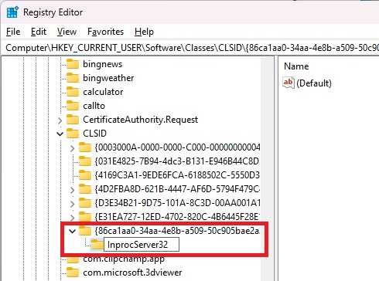379x281 pixels.
Task: Select the com.microsoft.3dviewer key label
Action: tap(132, 273)
